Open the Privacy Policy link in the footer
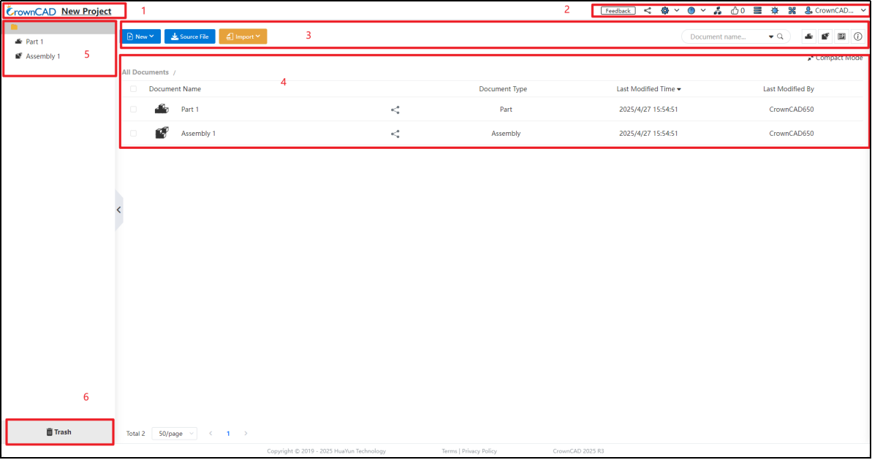The width and height of the screenshot is (872, 460). [x=479, y=451]
